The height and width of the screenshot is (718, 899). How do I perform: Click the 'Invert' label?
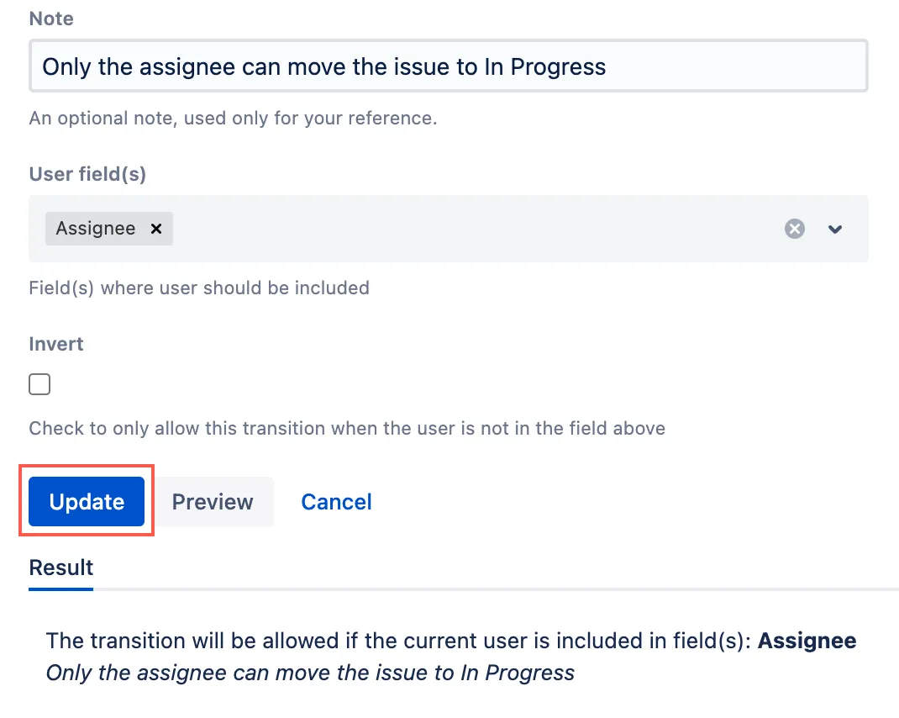point(56,344)
